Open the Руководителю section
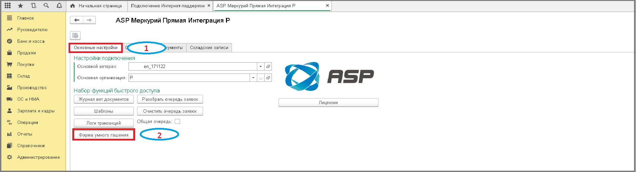This screenshot has width=636, height=172. point(32,29)
